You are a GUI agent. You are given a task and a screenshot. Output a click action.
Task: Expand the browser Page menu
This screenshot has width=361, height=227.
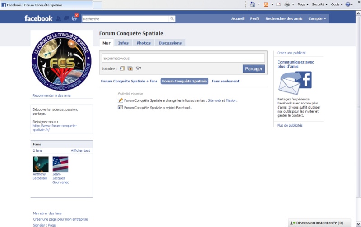coord(303,5)
